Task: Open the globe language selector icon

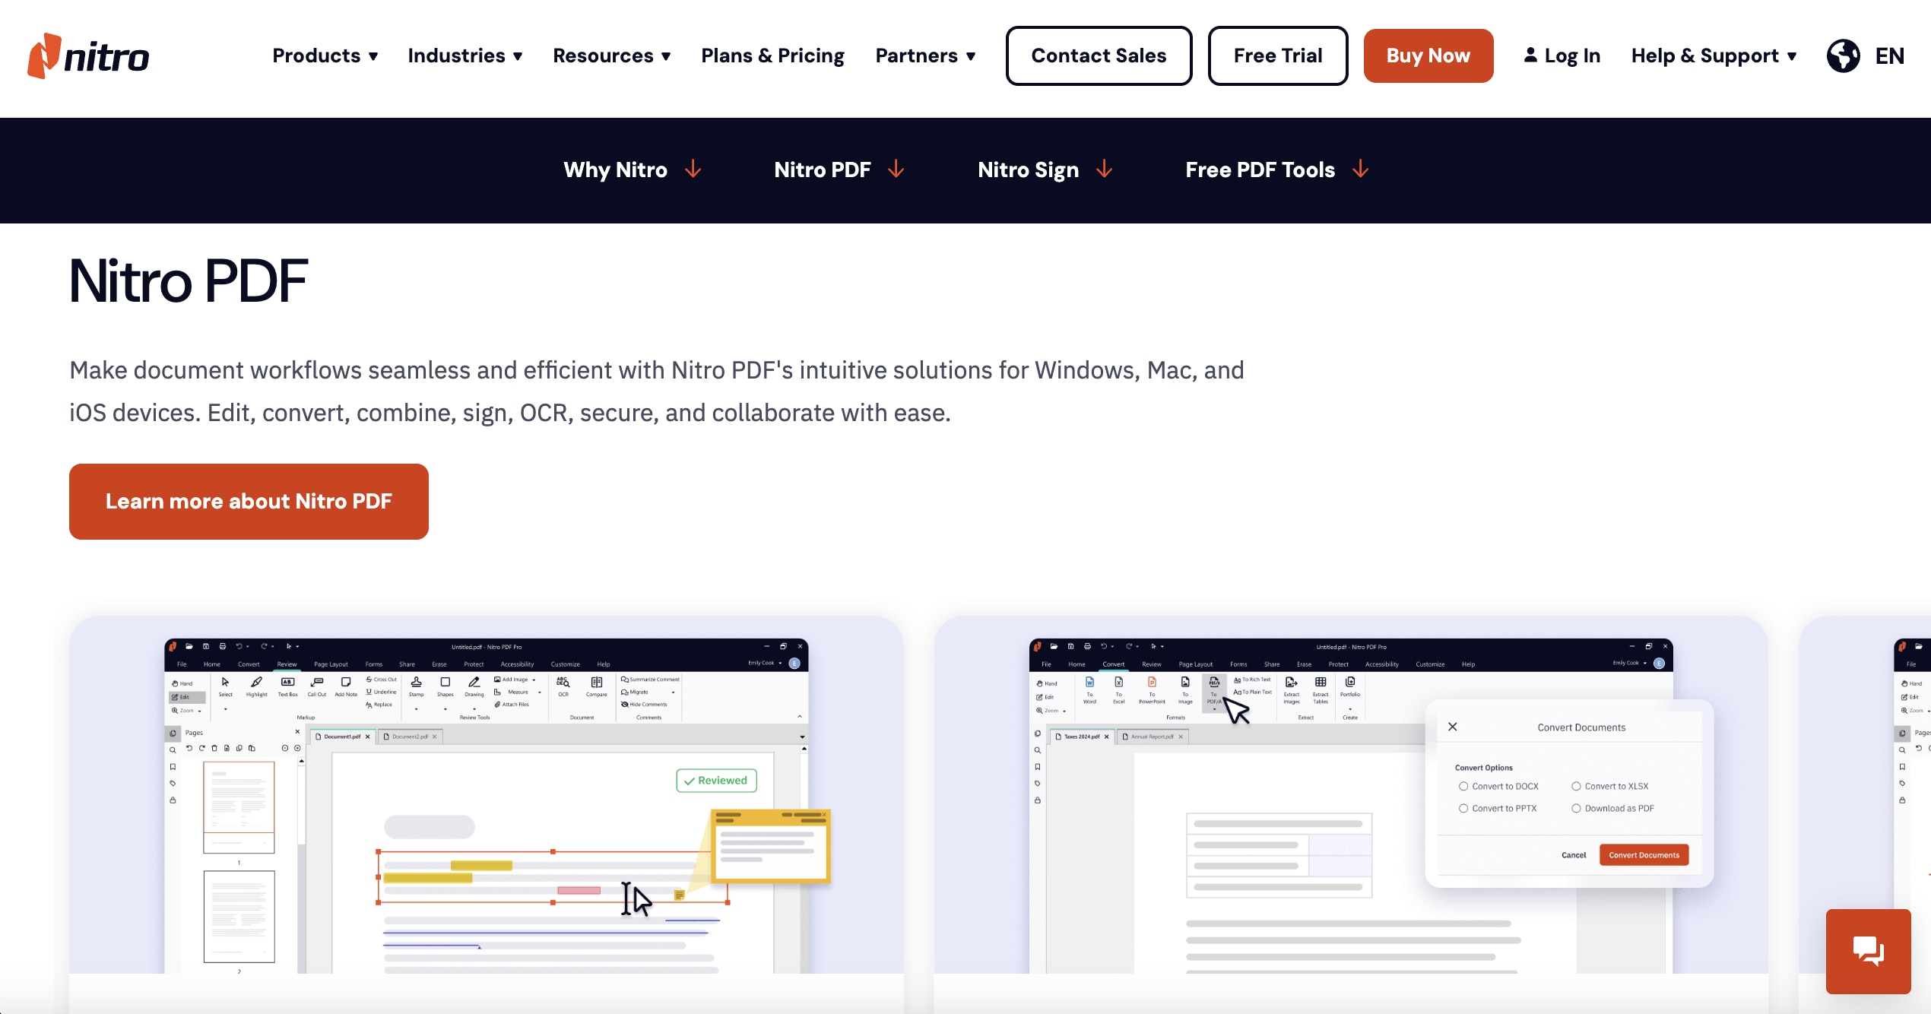Action: coord(1843,55)
